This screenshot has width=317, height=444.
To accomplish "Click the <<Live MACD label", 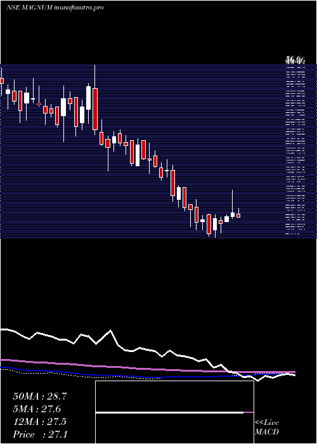I will [x=267, y=427].
